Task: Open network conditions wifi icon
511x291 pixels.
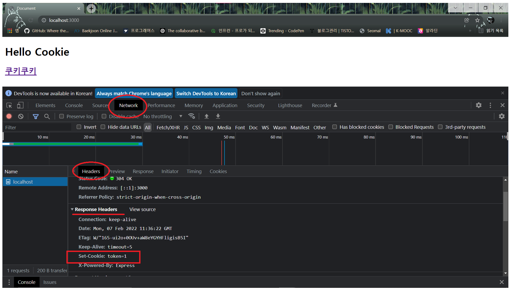Action: click(x=192, y=116)
